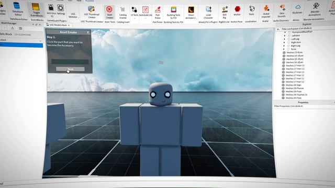This screenshot has height=188, width=335.
Task: Launch Moon Animator 2 plugin
Action: pyautogui.click(x=191, y=13)
